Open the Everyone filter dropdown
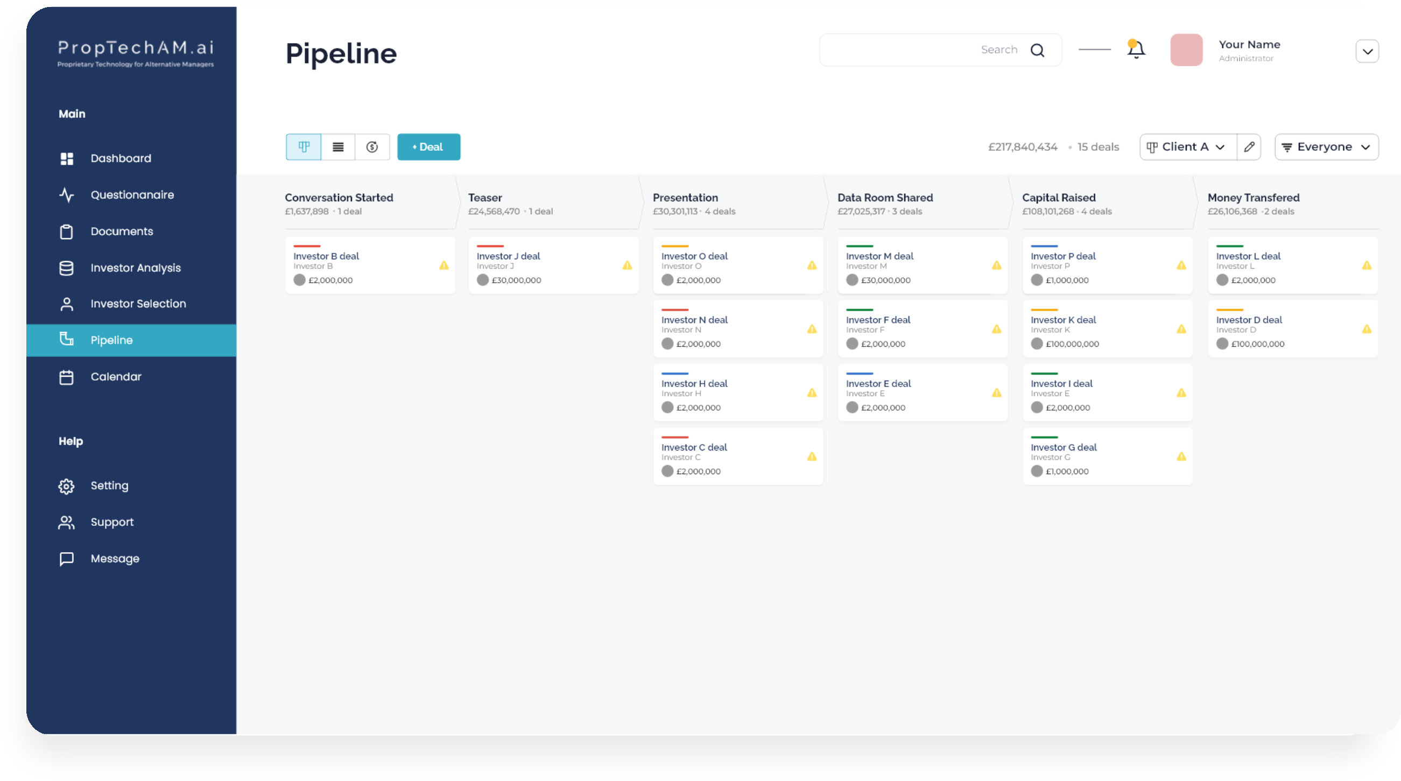Viewport: 1401px width, 781px height. pos(1326,147)
